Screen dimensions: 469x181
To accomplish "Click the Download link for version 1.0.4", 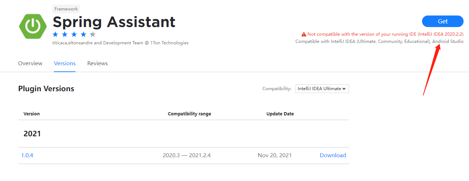I will (333, 155).
